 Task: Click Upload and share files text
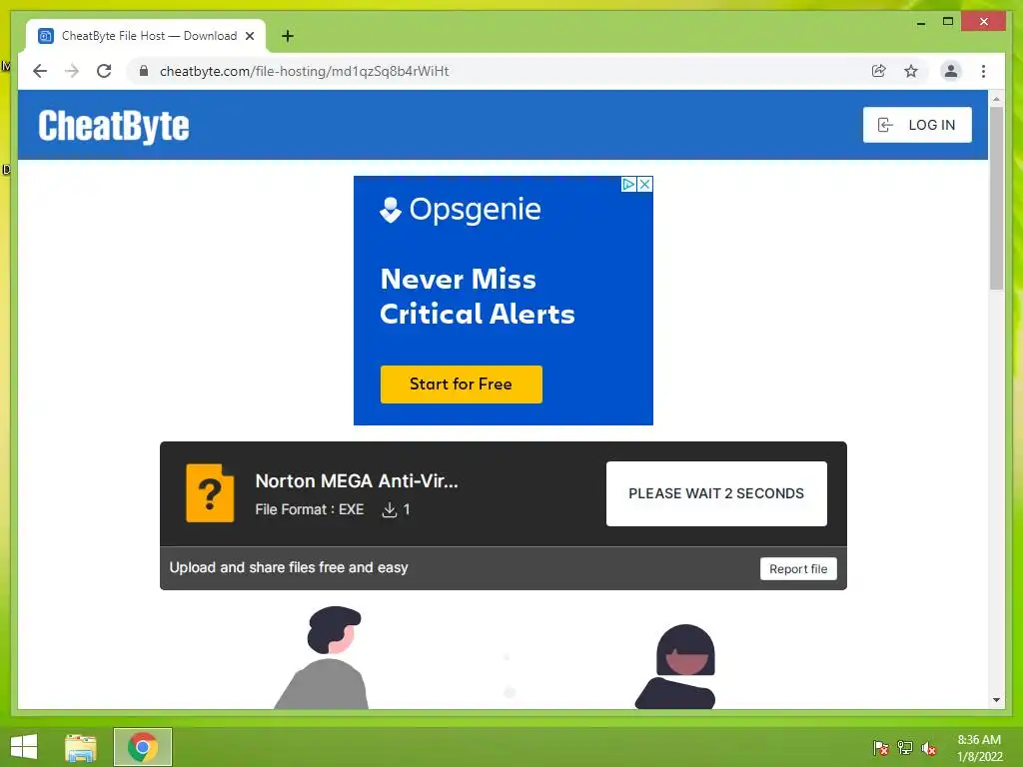289,567
